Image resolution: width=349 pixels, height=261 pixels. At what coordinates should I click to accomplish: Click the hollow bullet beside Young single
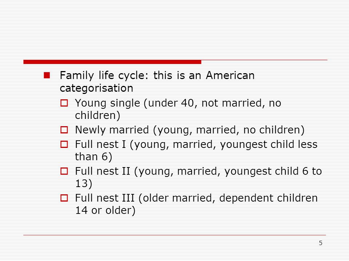[64, 103]
